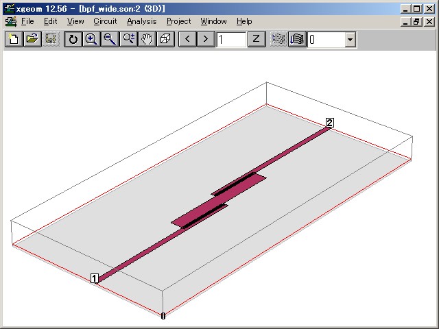
Task: Choose the Zoom in/out magnifier tool
Action: click(x=128, y=39)
